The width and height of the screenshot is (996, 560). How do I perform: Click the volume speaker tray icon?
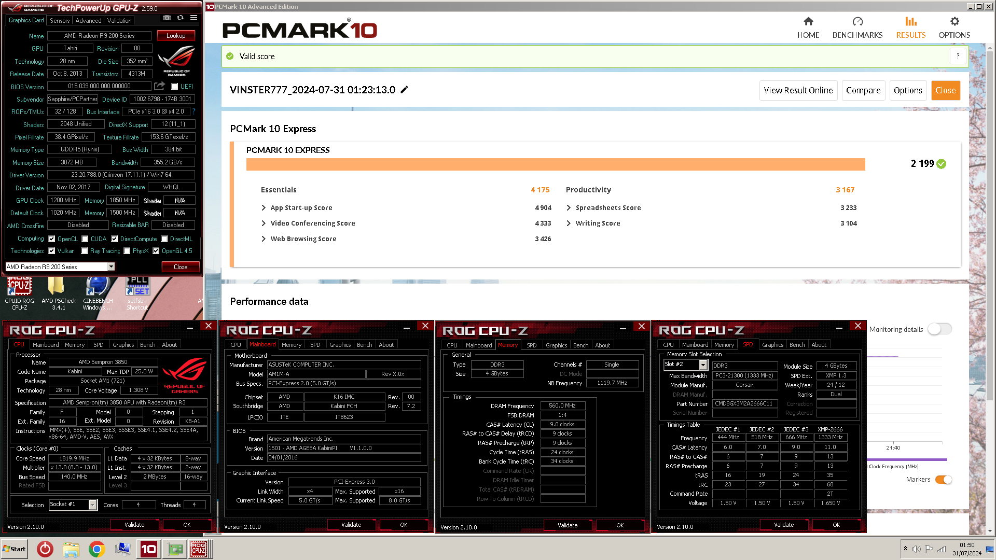[x=917, y=549]
